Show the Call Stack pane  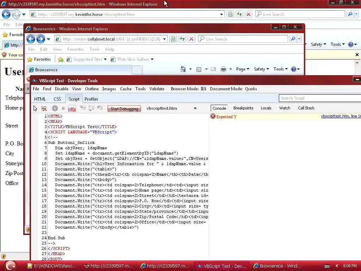306,108
